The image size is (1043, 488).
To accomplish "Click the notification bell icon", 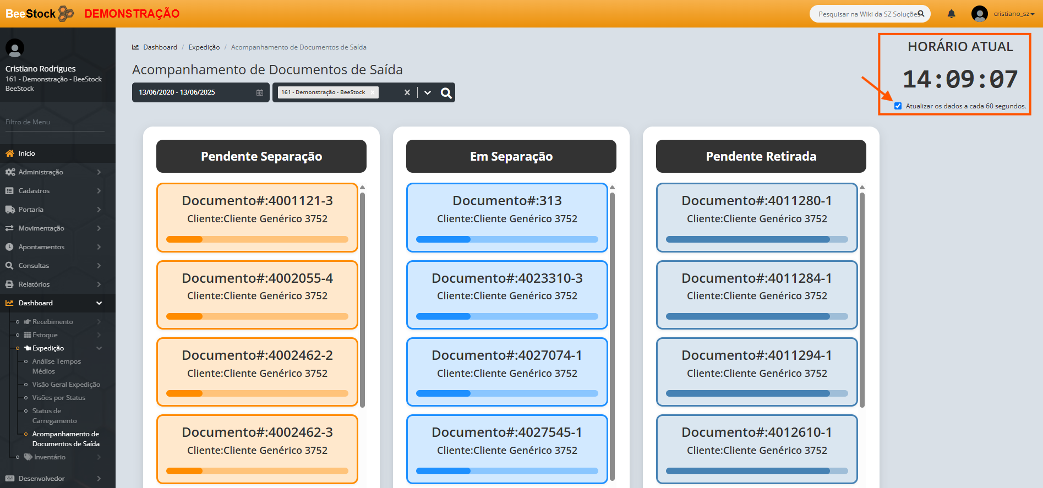I will 951,14.
